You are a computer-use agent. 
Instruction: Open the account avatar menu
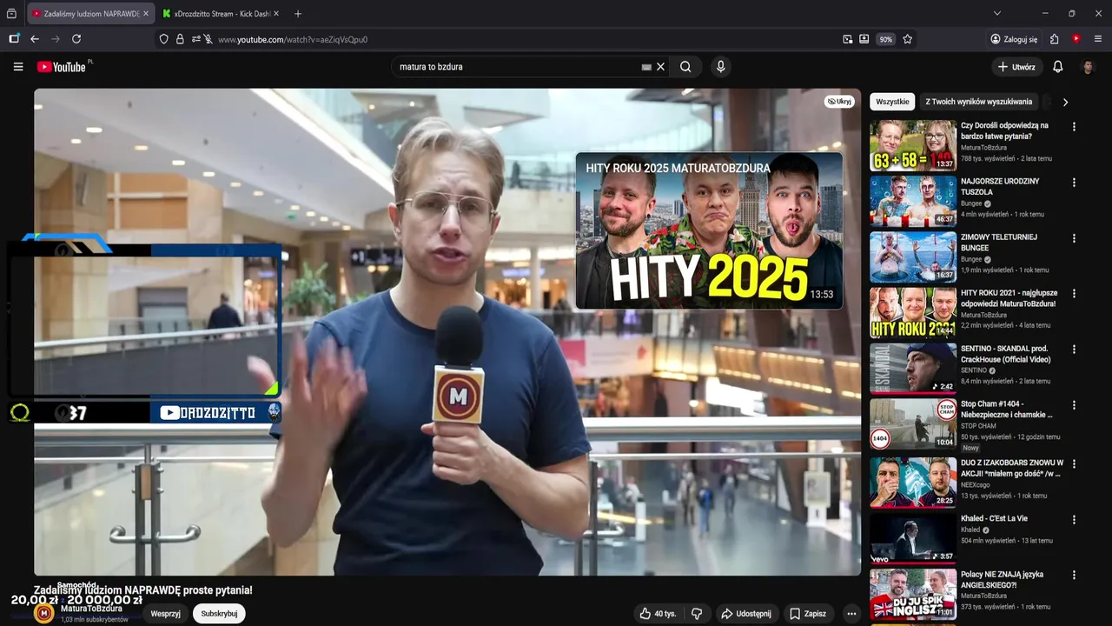(1088, 67)
